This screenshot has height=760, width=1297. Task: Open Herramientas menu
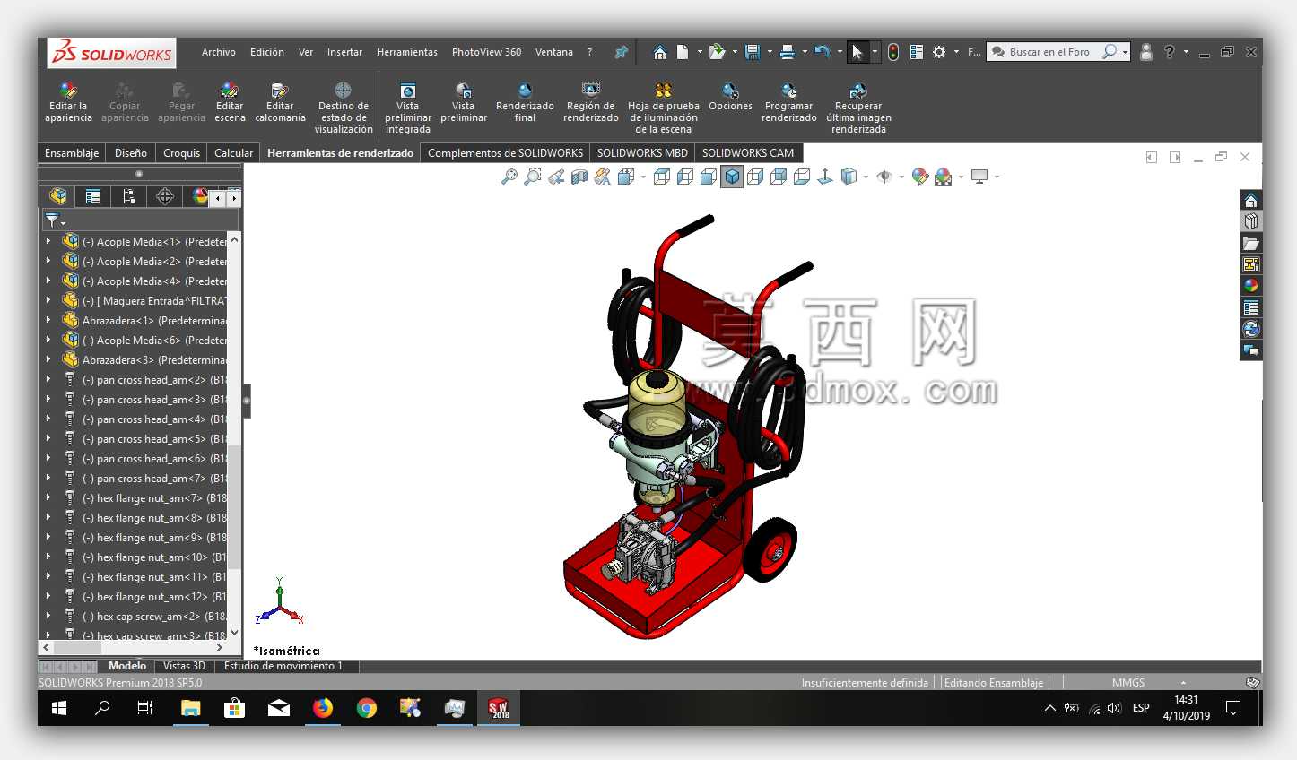coord(407,52)
